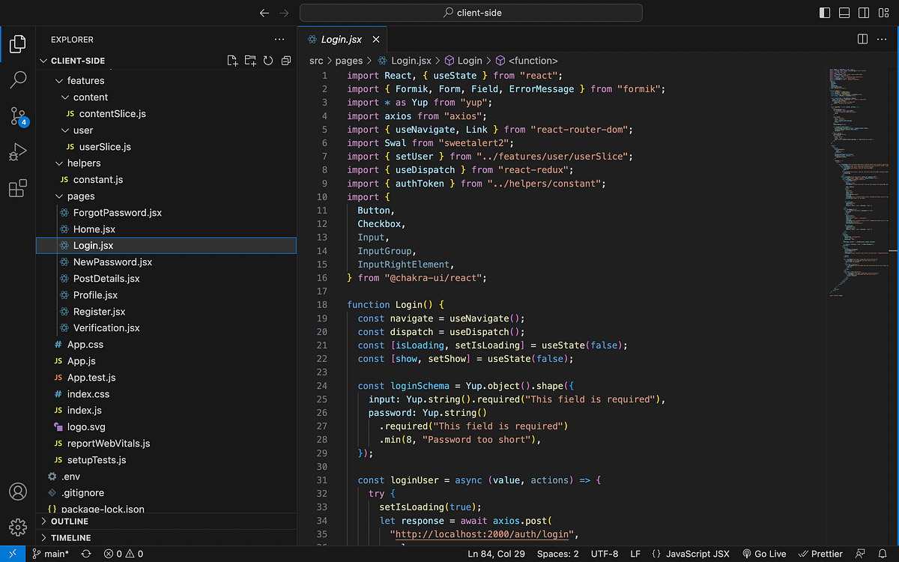Viewport: 899px width, 562px height.
Task: Open the Extensions view
Action: 18,189
